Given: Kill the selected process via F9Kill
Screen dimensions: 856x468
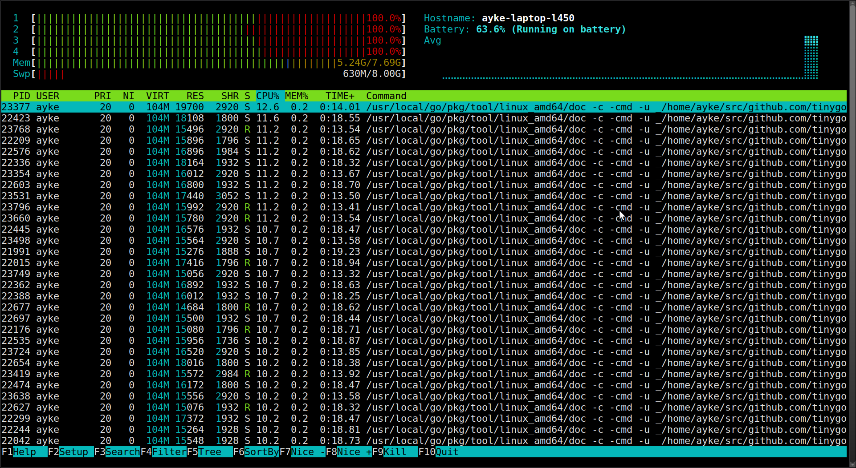Looking at the screenshot, I should [x=396, y=452].
